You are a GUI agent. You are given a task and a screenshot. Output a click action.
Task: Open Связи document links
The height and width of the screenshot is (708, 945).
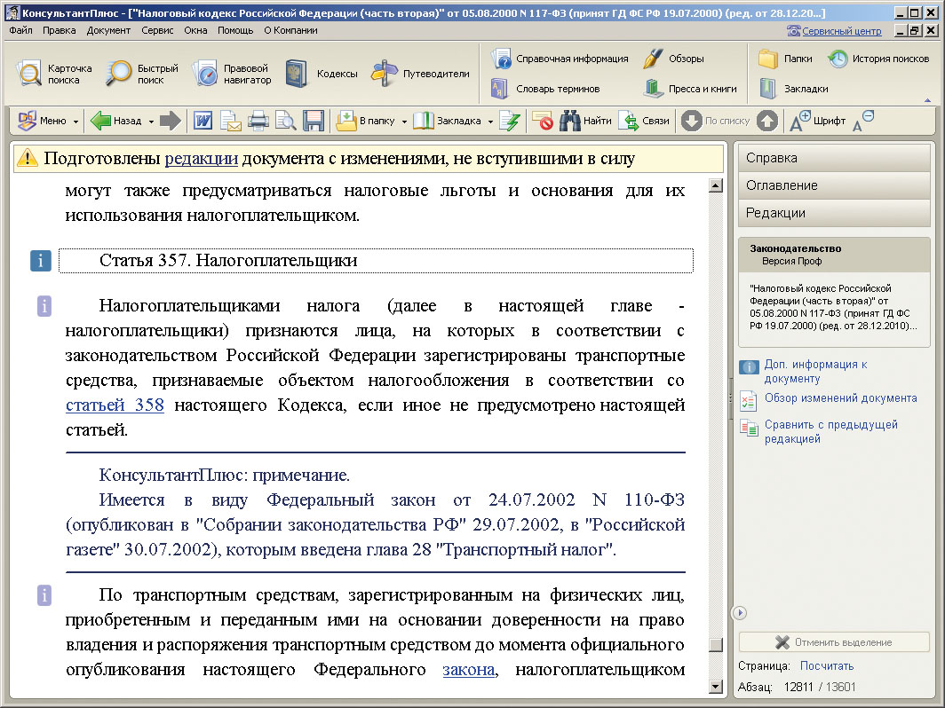(x=644, y=121)
